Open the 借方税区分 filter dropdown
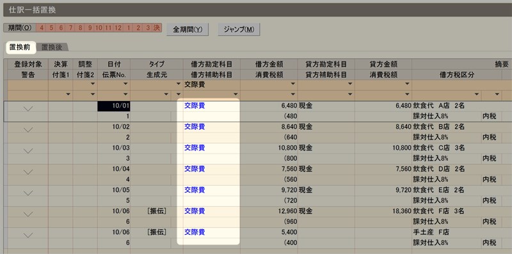 pos(477,95)
